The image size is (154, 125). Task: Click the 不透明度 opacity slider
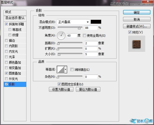(x=70, y=28)
